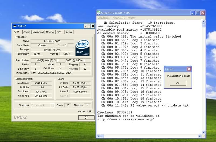Close the Finish dialog with X
This screenshot has width=216, height=142.
189,69
